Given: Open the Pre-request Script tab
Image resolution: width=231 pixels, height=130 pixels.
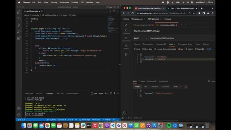Looking at the screenshot, I should [x=185, y=44].
